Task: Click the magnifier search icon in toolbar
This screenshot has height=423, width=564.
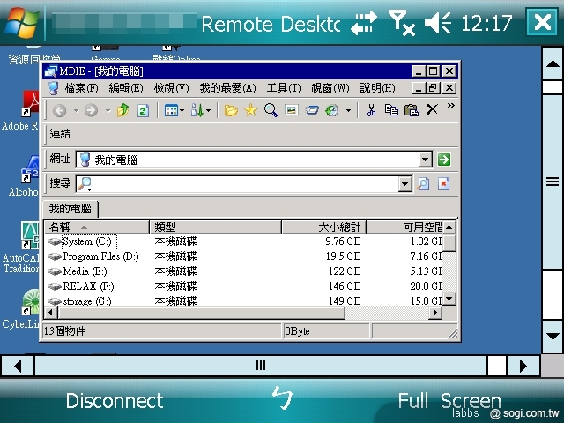Action: point(271,110)
